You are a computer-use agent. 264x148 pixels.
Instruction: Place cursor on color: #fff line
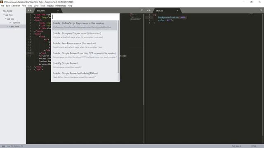(x=165, y=20)
